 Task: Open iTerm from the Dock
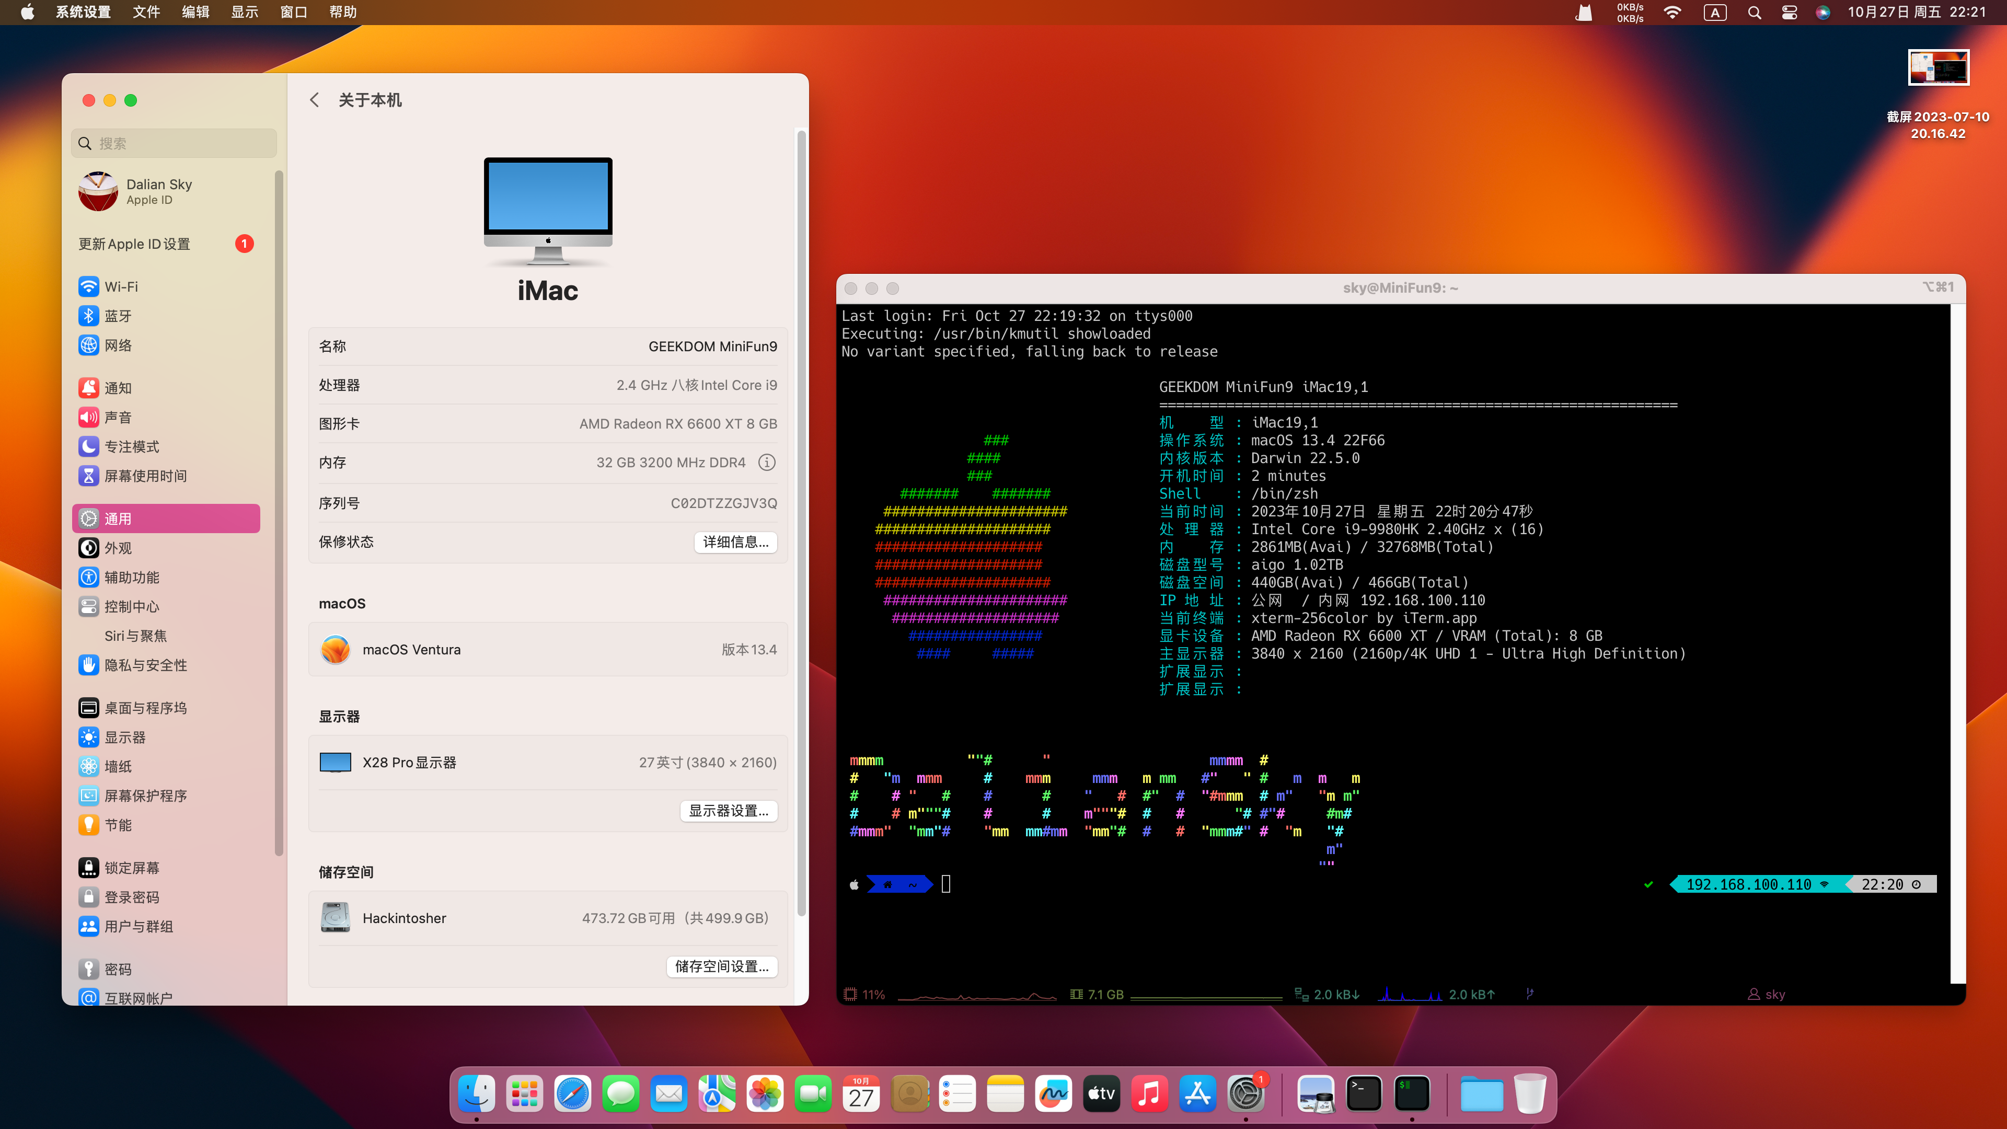1411,1093
